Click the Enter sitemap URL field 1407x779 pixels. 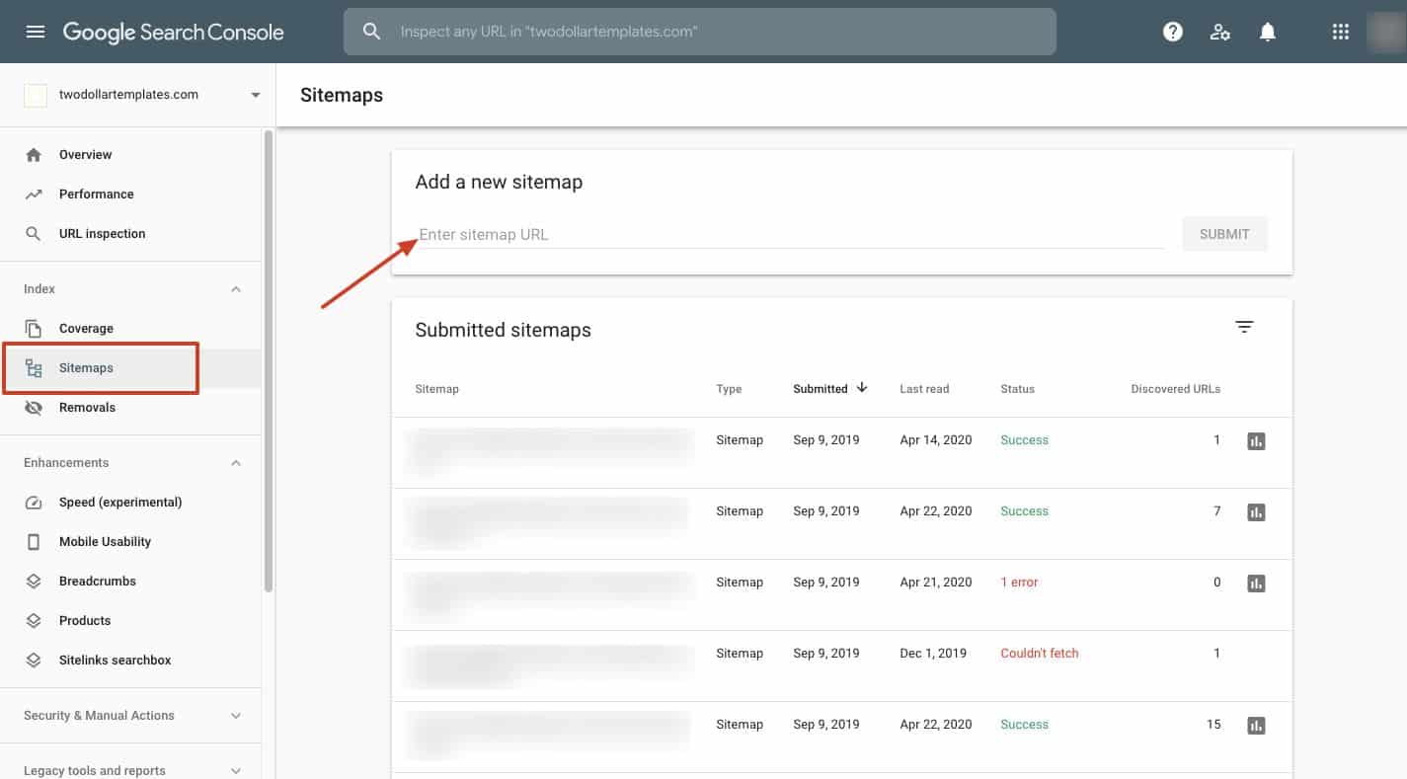[x=790, y=235]
